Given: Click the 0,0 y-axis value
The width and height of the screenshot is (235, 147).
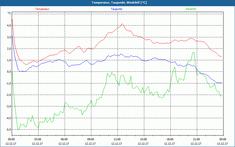Looking at the screenshot, I should [9, 72].
